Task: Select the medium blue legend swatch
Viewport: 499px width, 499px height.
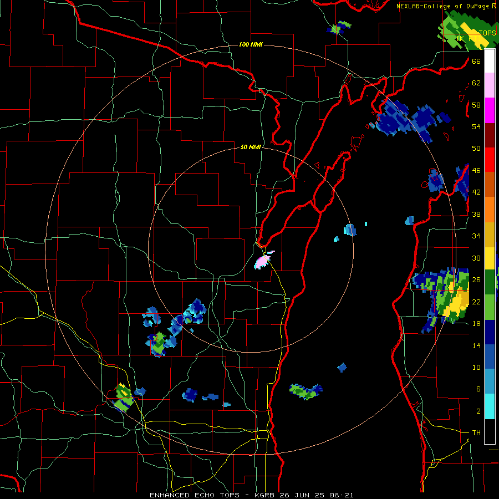Action: 490,357
